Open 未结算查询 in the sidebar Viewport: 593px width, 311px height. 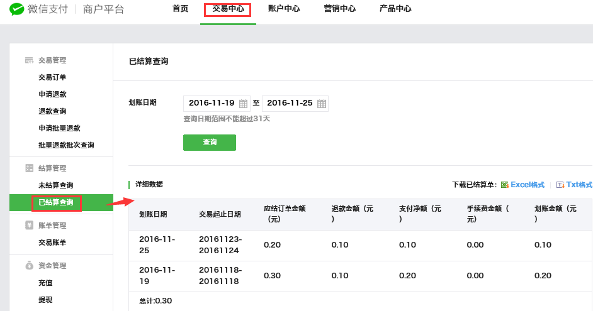pos(56,185)
